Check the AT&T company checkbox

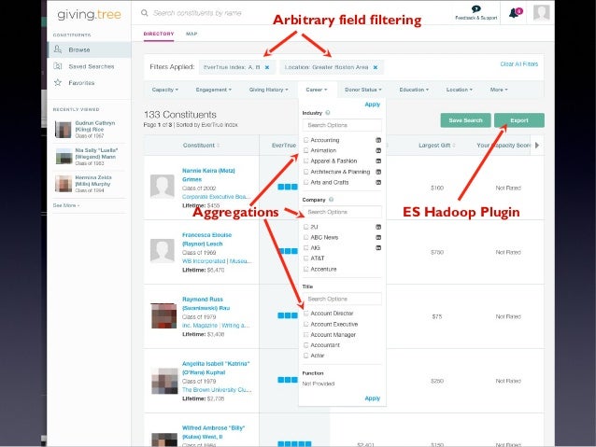pos(305,258)
